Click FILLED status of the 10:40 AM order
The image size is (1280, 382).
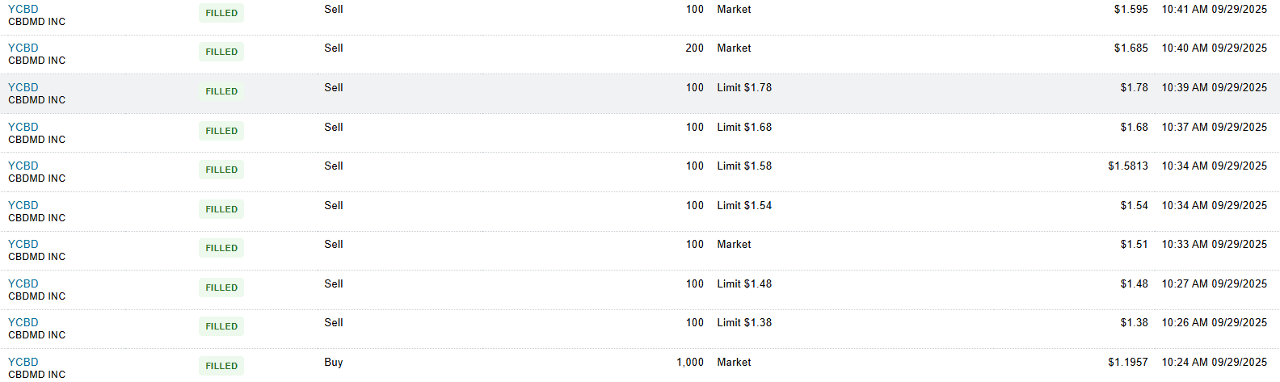(221, 52)
